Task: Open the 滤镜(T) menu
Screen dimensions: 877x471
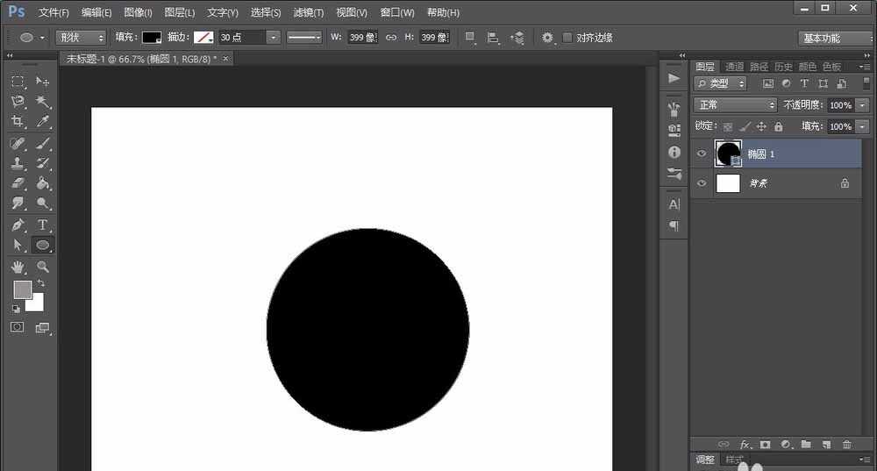Action: click(308, 12)
